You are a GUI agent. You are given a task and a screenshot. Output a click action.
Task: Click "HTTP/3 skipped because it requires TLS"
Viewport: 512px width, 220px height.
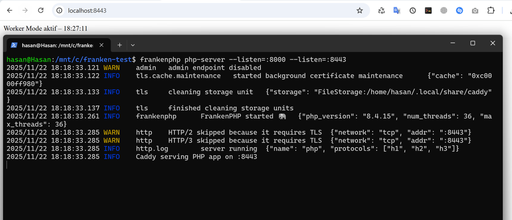[x=245, y=140]
